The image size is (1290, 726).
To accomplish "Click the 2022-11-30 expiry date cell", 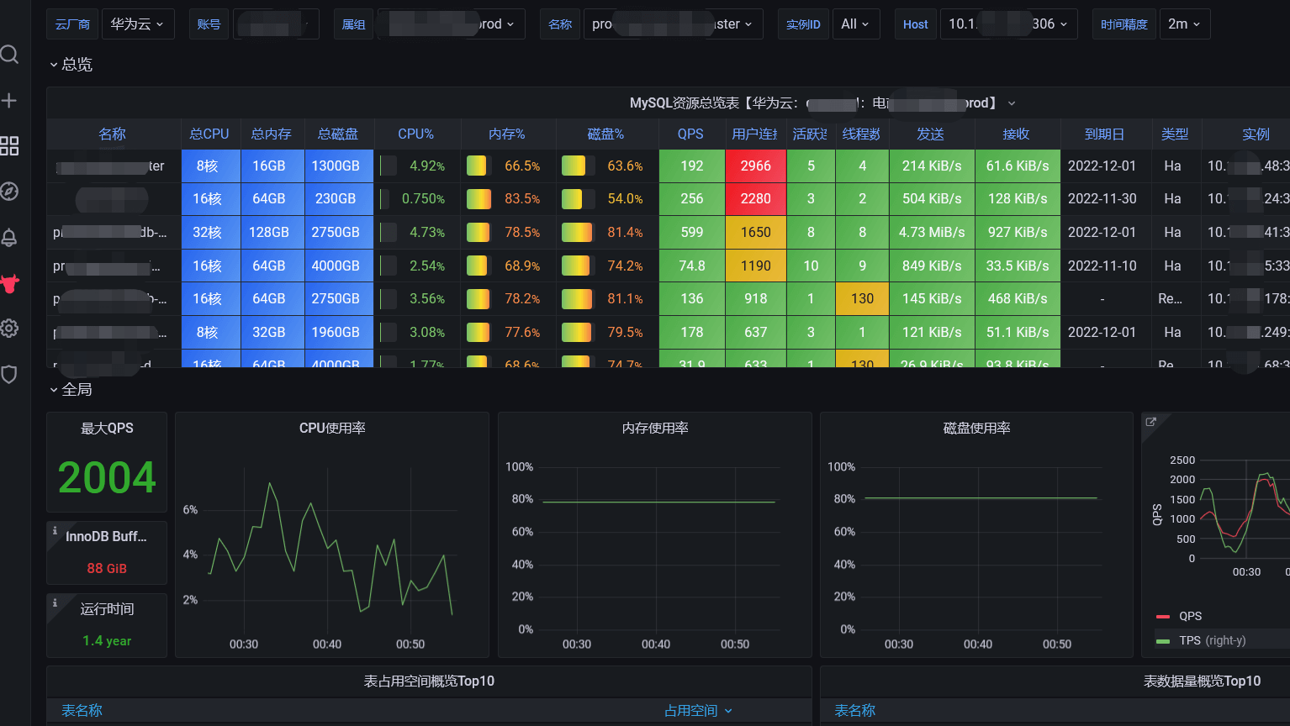I will pyautogui.click(x=1102, y=199).
